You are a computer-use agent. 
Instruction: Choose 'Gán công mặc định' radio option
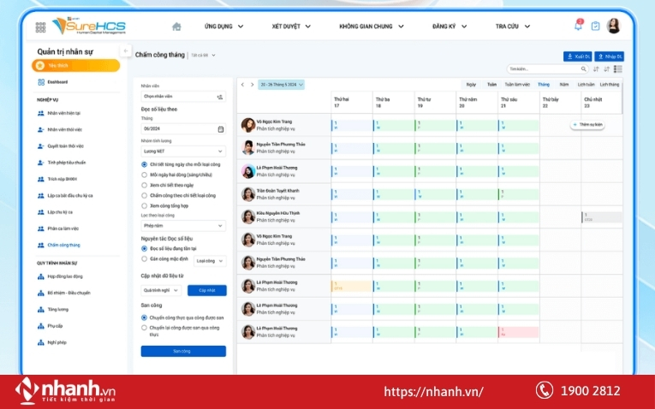[x=144, y=258]
